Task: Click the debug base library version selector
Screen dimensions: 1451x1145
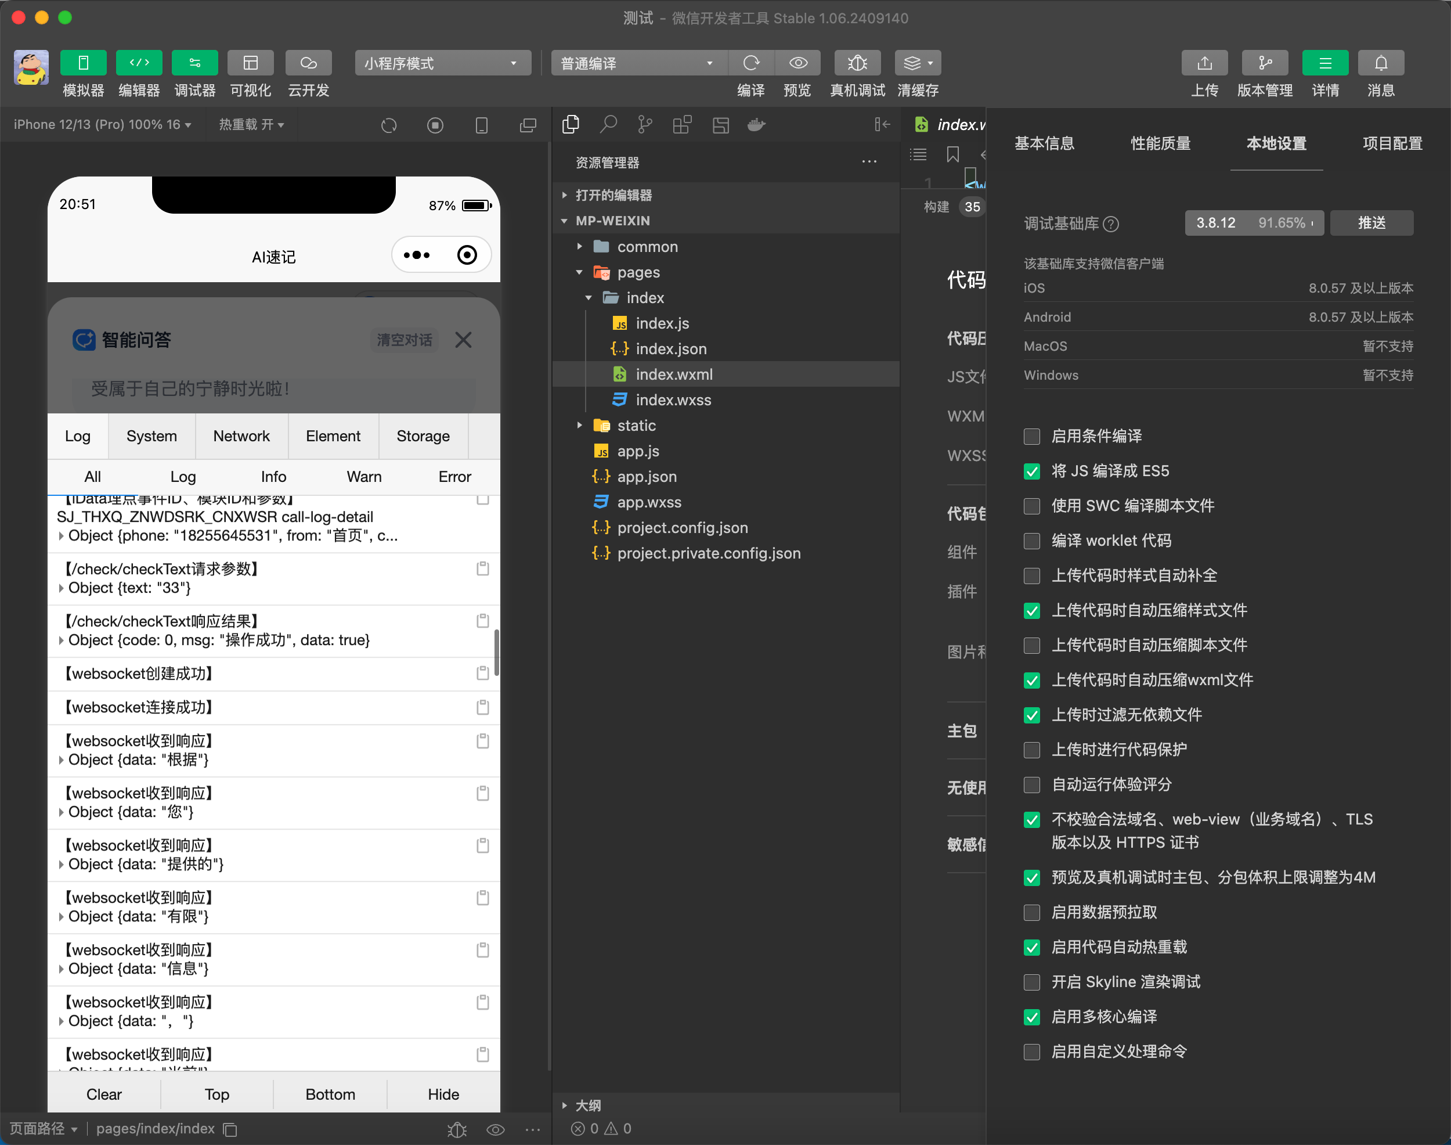Action: click(1253, 222)
